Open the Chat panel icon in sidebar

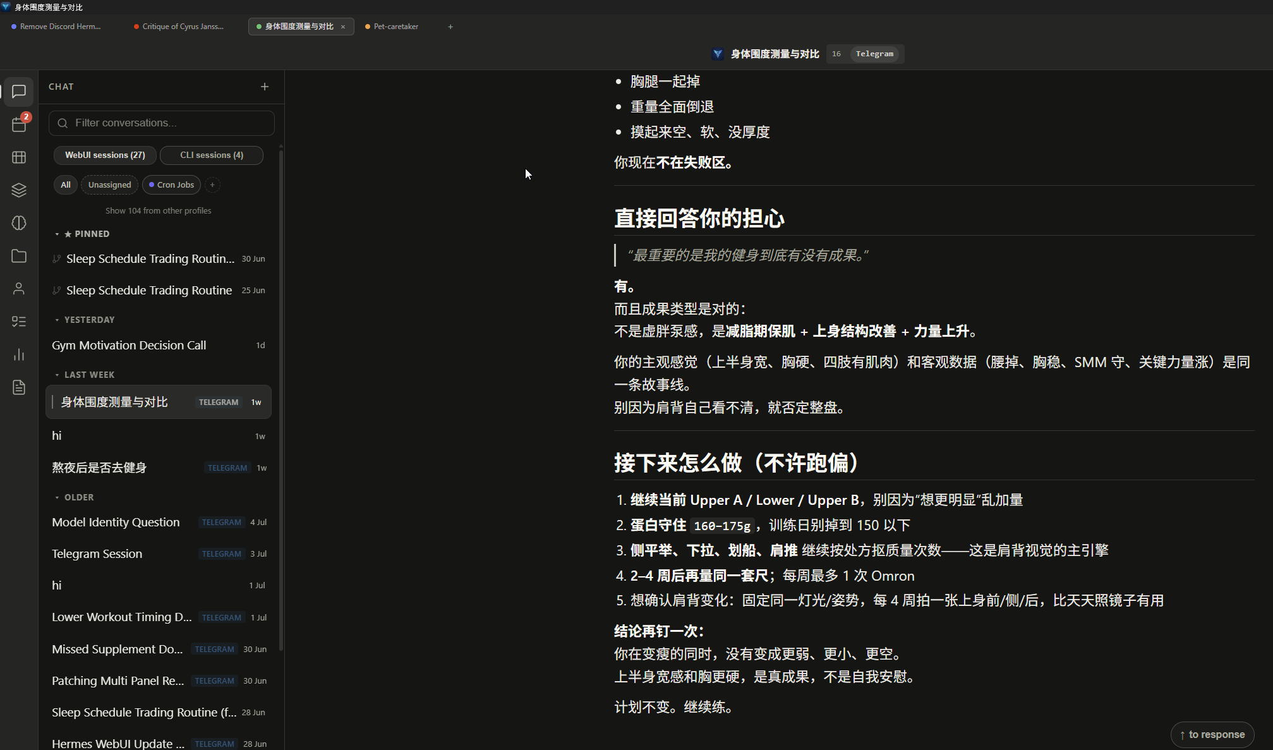pyautogui.click(x=19, y=92)
